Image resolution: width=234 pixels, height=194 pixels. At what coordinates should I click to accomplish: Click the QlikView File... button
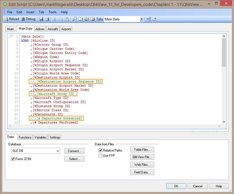pyautogui.click(x=142, y=157)
